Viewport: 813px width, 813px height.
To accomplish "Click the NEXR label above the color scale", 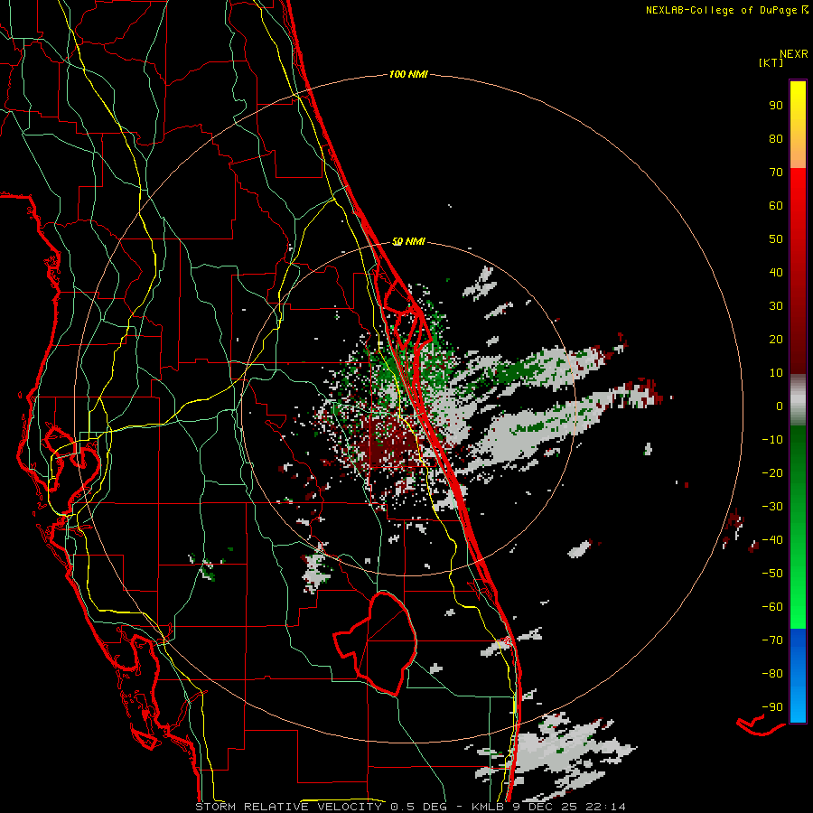I will tap(793, 54).
